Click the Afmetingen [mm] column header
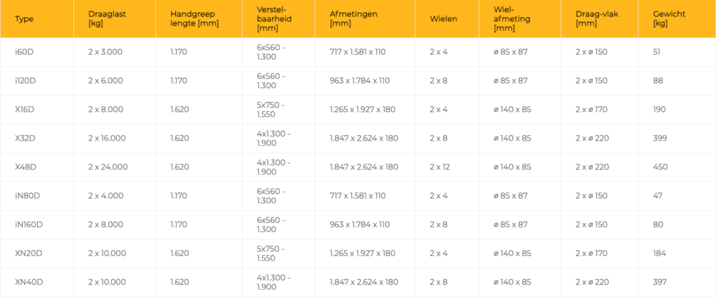 [x=365, y=19]
